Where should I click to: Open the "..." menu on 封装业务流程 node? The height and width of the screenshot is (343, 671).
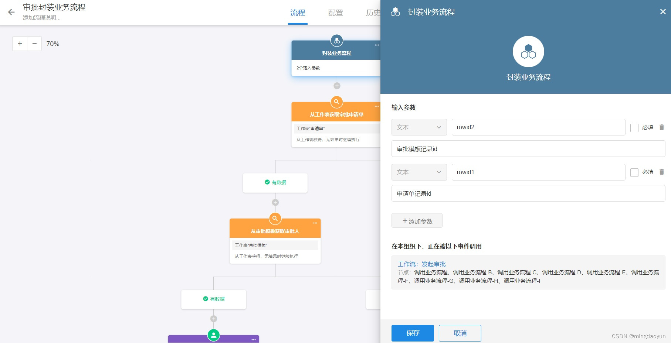pyautogui.click(x=376, y=45)
